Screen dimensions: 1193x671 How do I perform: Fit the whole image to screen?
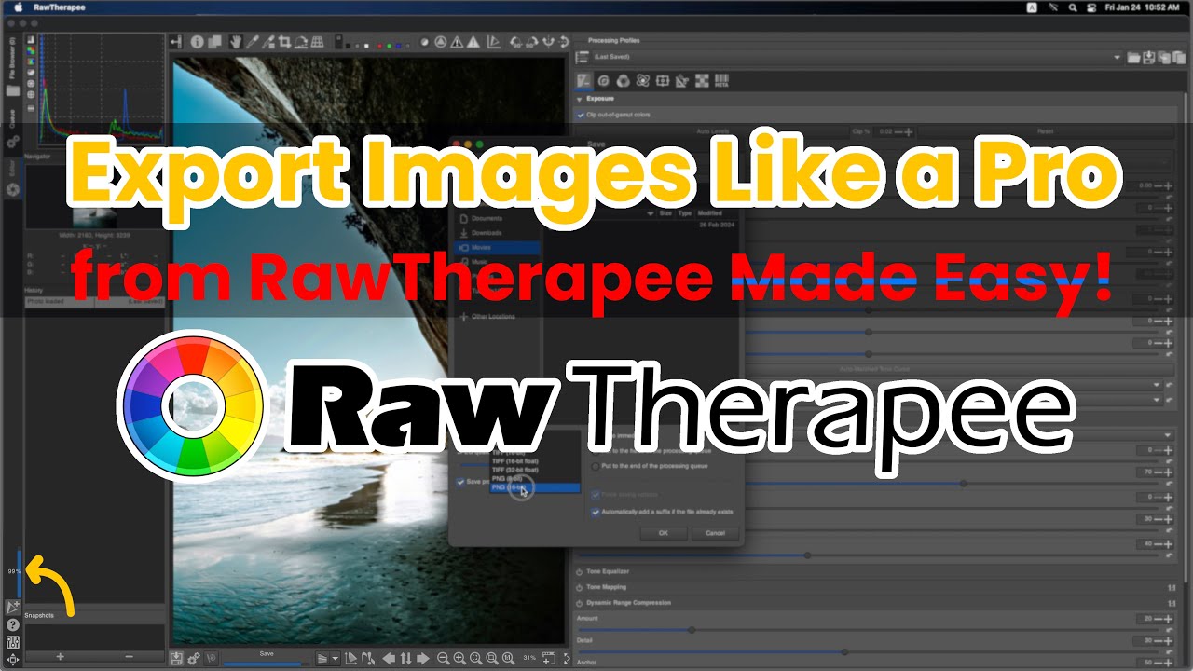(x=475, y=659)
